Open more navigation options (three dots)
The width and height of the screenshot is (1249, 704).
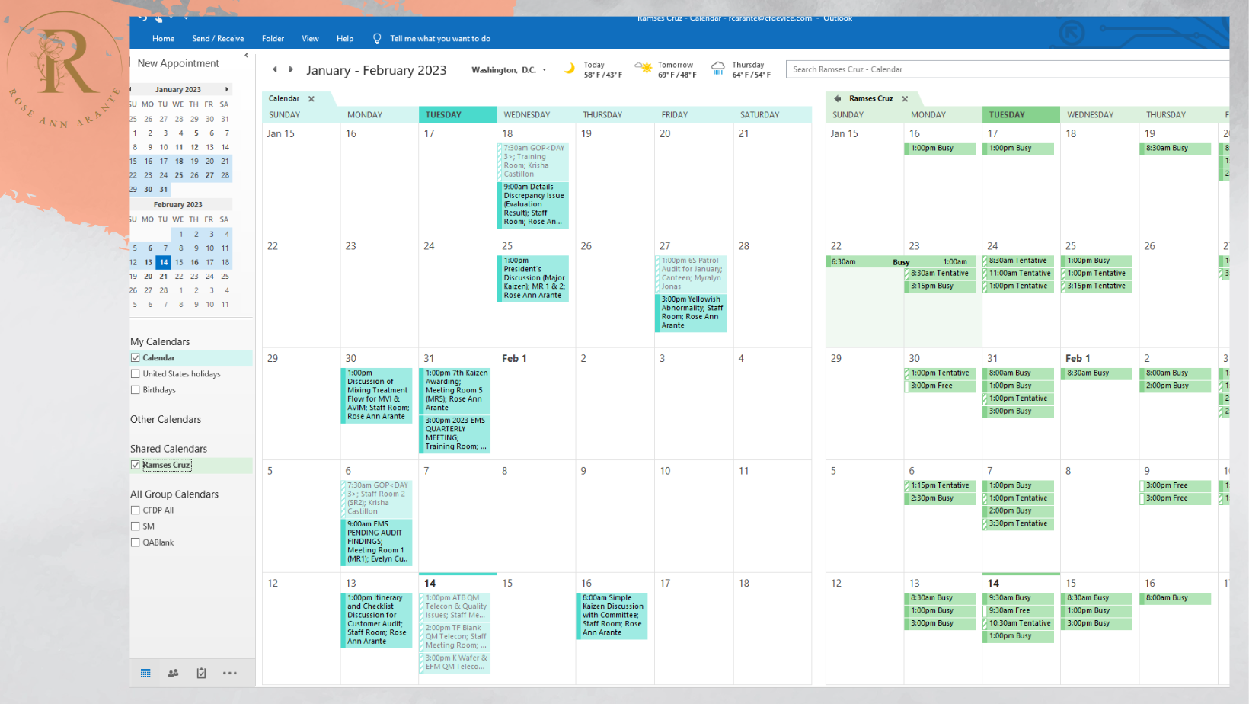click(x=230, y=673)
